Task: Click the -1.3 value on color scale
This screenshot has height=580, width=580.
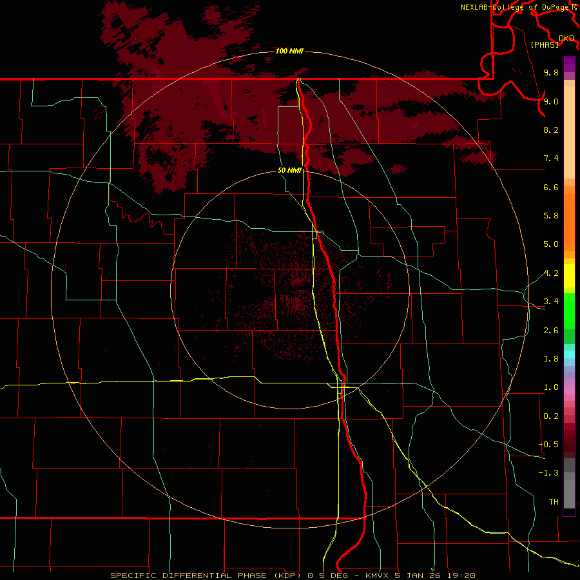Action: coord(548,473)
